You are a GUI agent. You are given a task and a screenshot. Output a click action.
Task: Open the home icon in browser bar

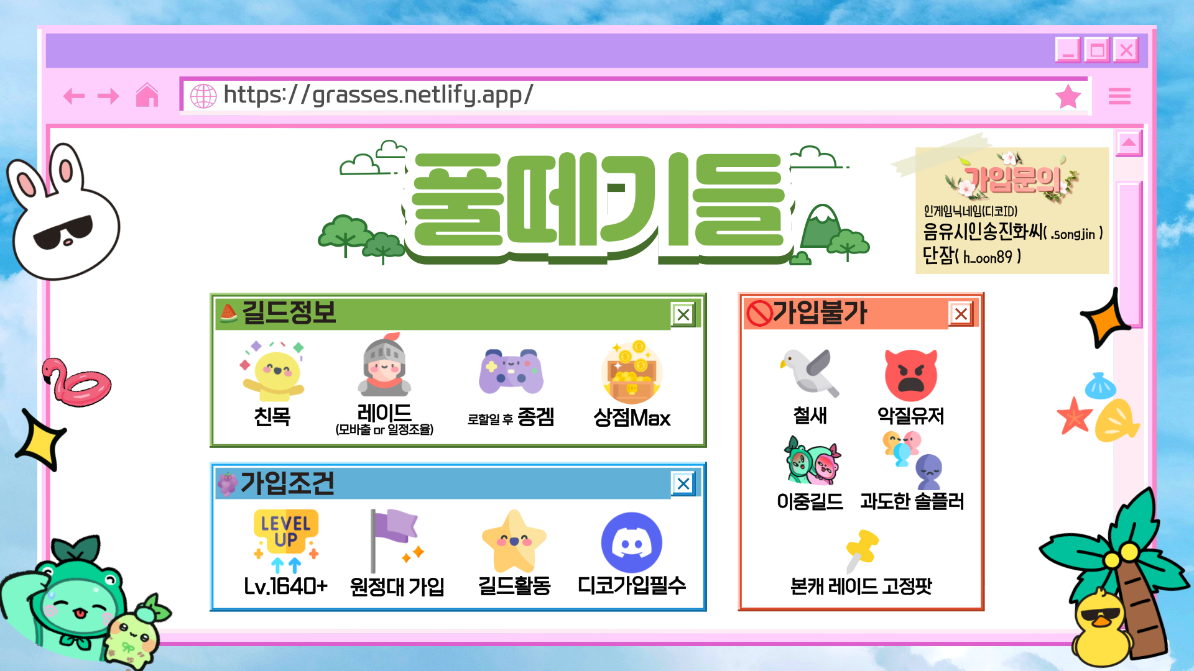click(x=147, y=95)
